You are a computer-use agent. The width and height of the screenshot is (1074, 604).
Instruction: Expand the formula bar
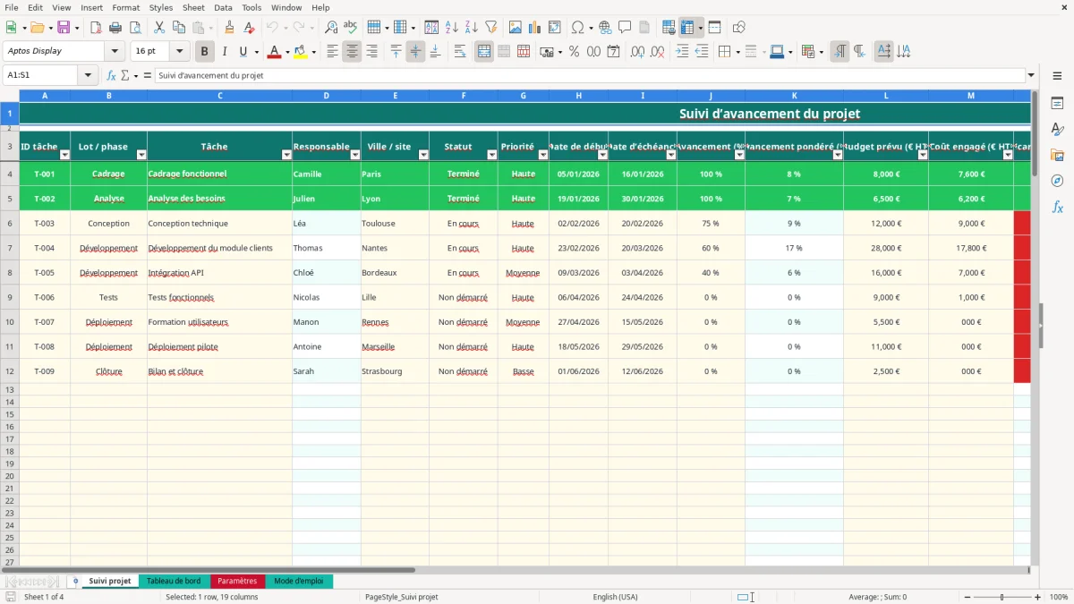click(1031, 75)
